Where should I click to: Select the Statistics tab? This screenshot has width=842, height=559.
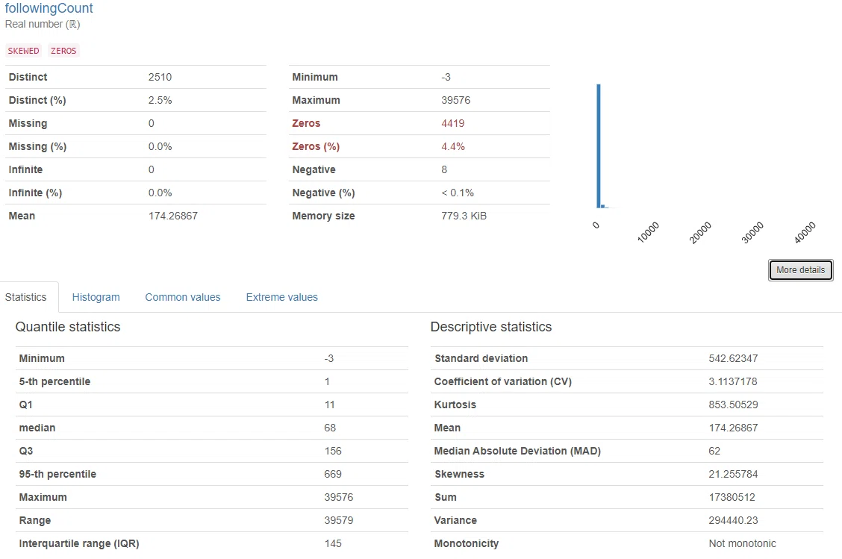(x=26, y=297)
